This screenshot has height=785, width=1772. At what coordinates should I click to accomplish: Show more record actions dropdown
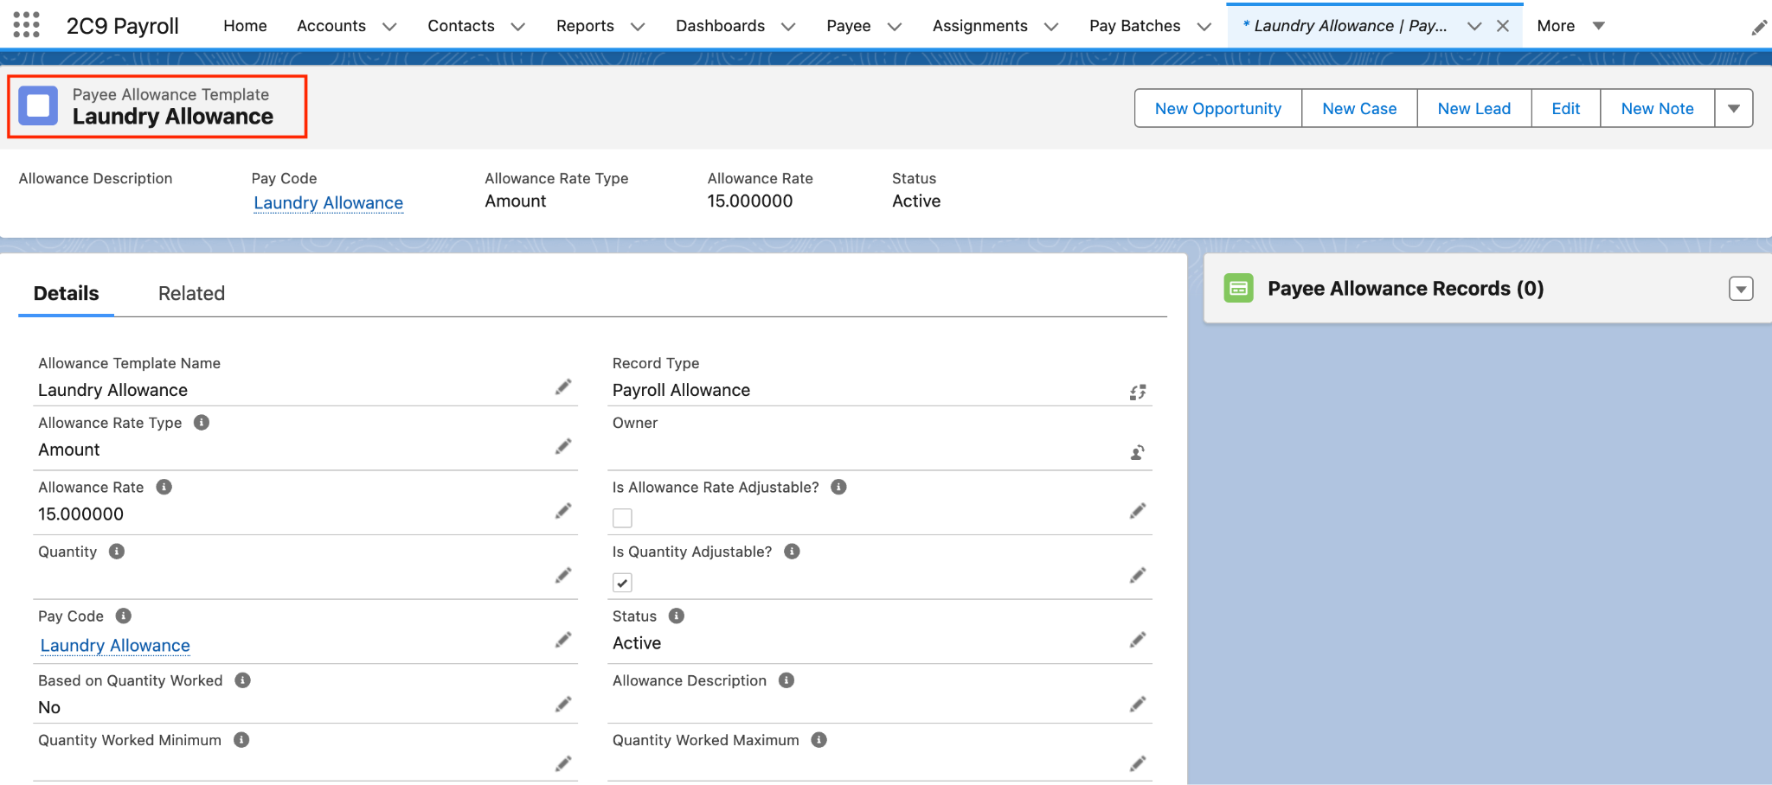click(x=1734, y=108)
